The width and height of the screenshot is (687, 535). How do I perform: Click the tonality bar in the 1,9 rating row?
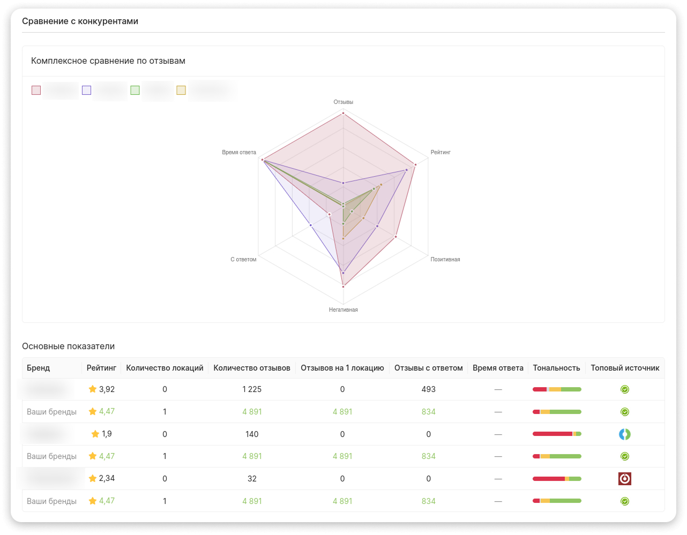pyautogui.click(x=557, y=434)
